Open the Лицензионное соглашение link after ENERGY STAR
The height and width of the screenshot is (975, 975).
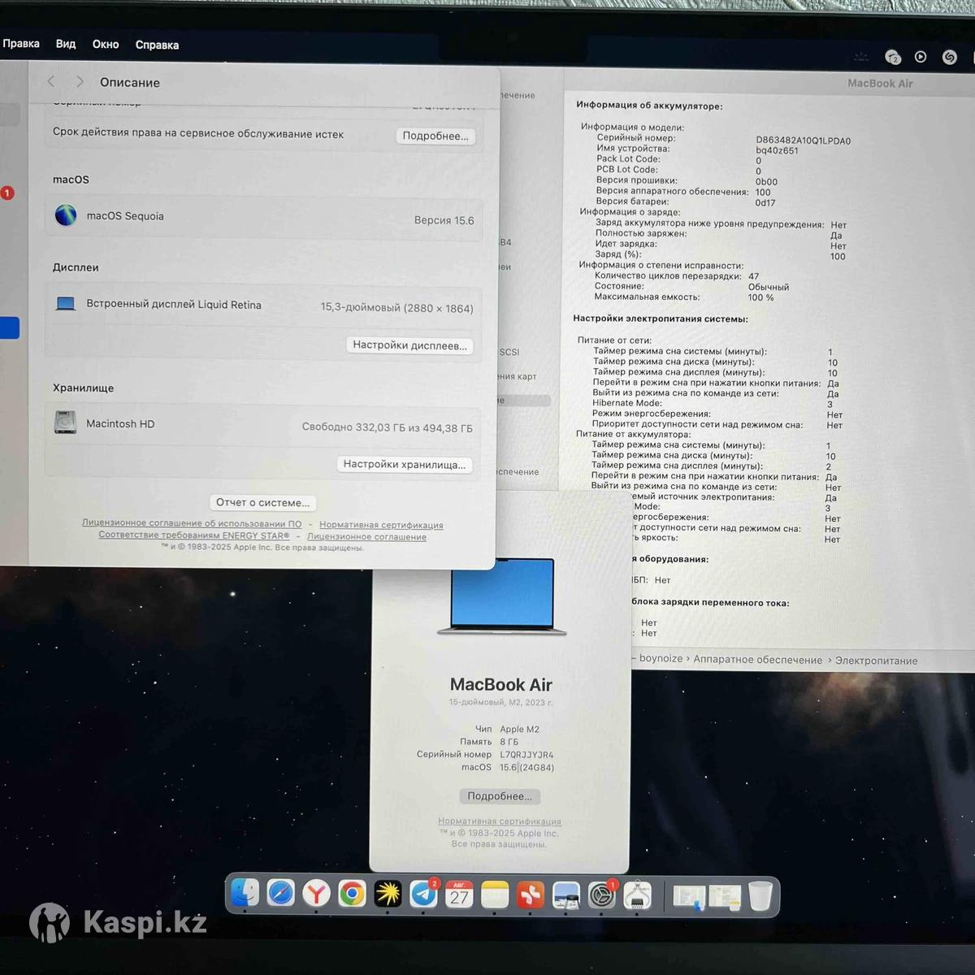tap(366, 536)
